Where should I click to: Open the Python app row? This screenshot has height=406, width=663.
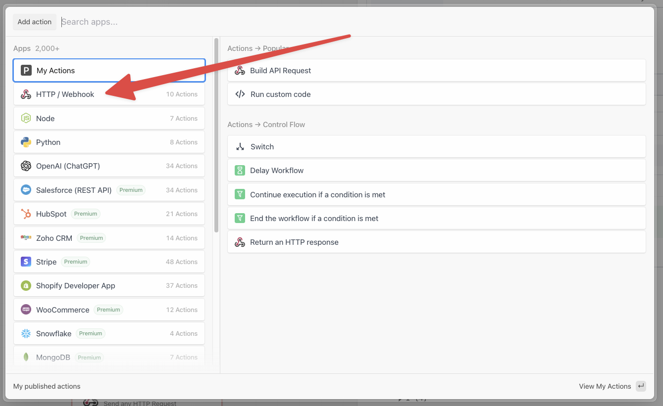tap(109, 142)
